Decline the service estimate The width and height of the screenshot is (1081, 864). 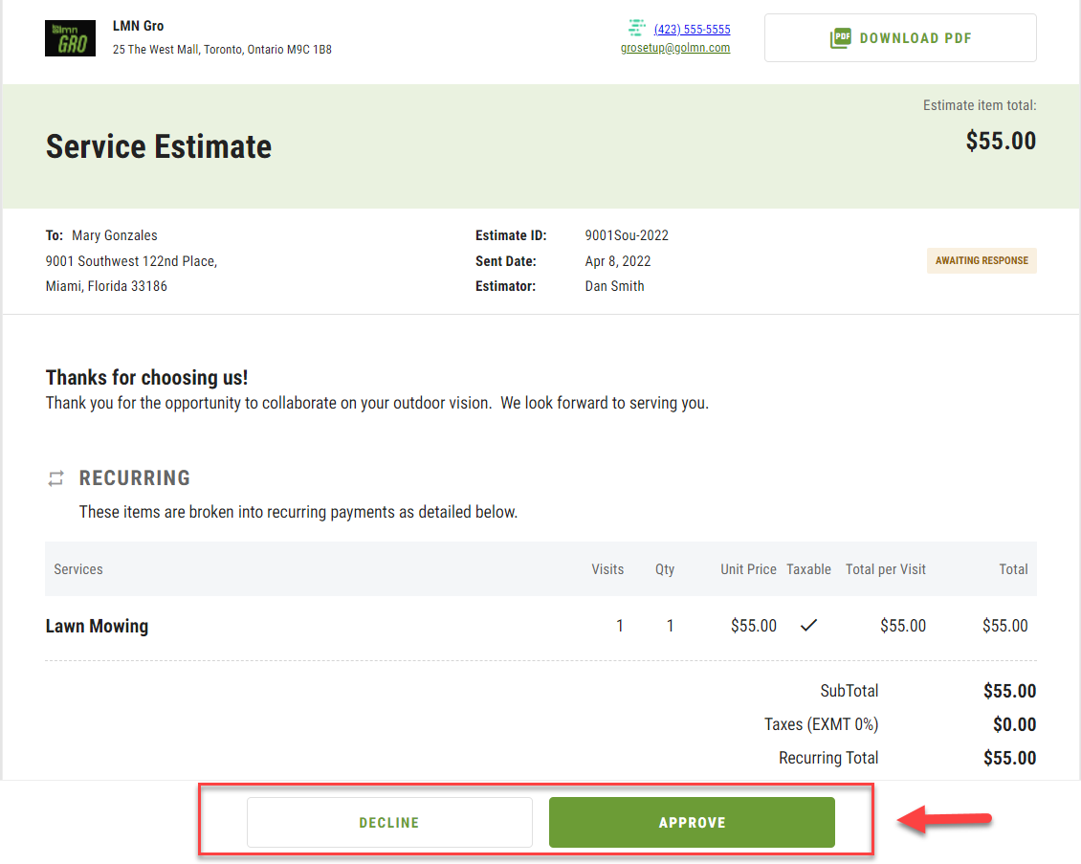(x=389, y=823)
